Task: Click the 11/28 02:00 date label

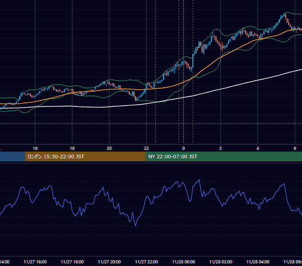Action: [221, 262]
